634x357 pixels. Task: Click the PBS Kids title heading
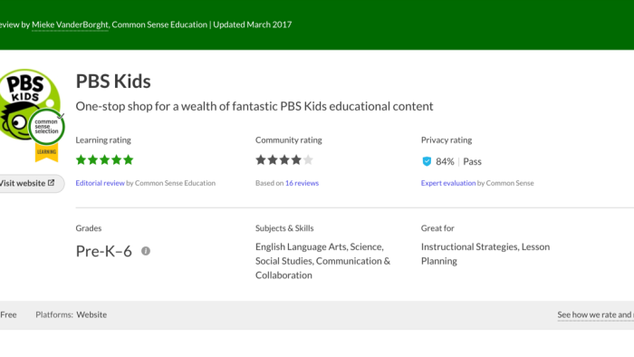click(113, 82)
